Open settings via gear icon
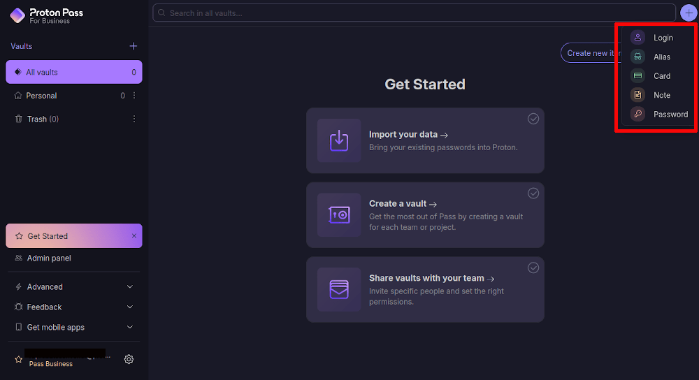Image resolution: width=699 pixels, height=380 pixels. (129, 359)
